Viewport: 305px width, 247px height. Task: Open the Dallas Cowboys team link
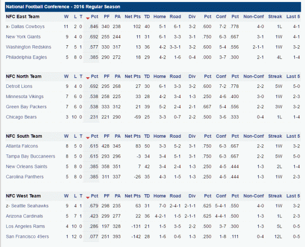[x=28, y=26]
